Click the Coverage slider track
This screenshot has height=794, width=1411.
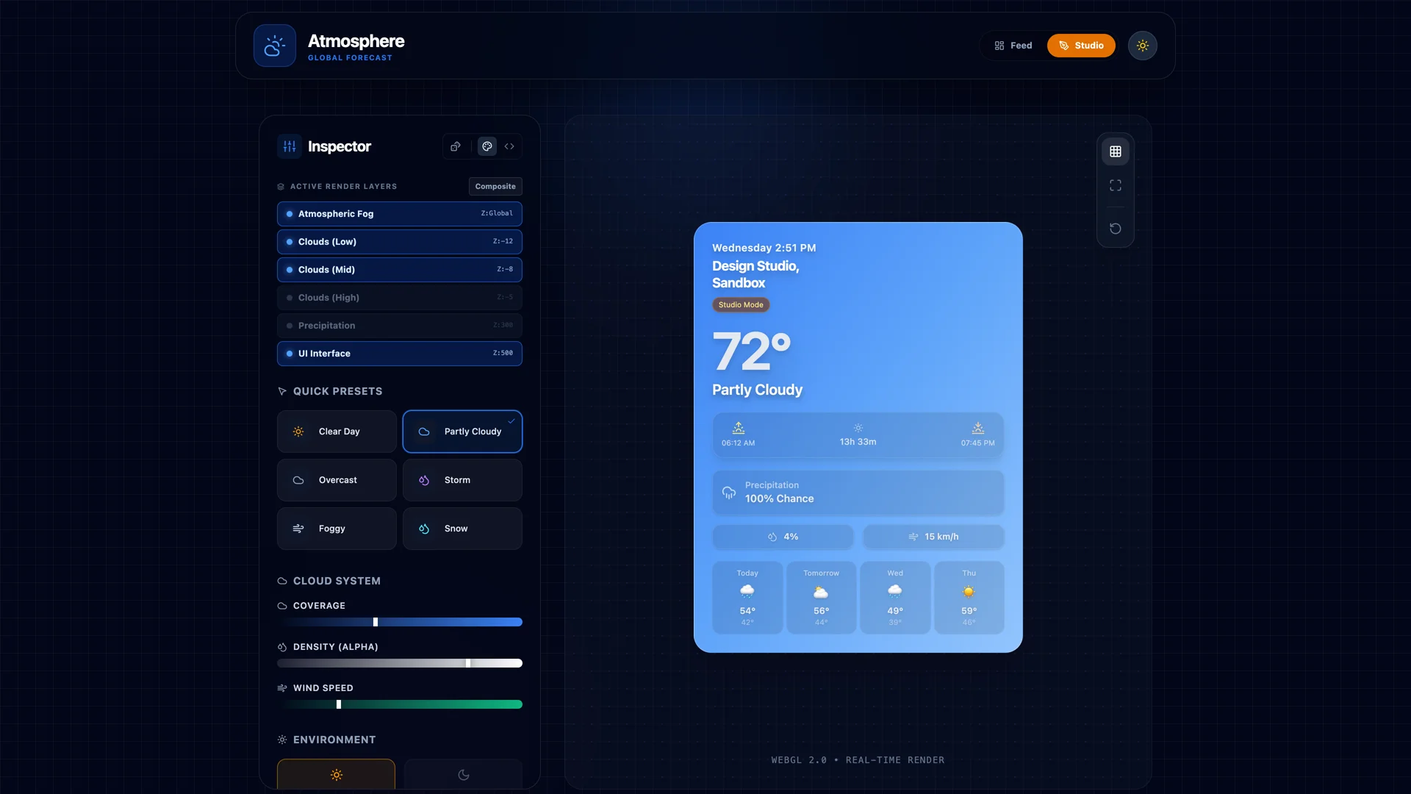(x=399, y=622)
